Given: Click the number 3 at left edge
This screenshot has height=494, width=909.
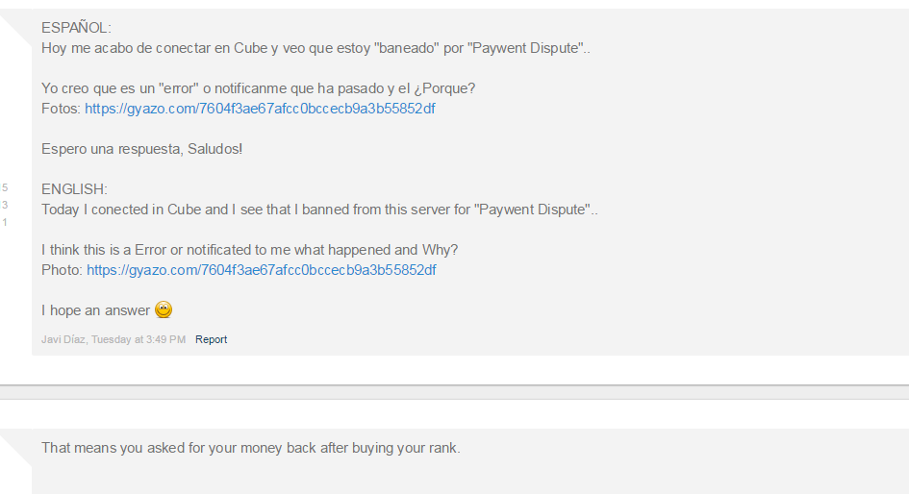Looking at the screenshot, I should coord(5,205).
